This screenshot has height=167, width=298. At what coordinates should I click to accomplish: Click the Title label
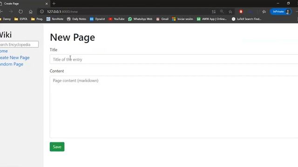[54, 50]
